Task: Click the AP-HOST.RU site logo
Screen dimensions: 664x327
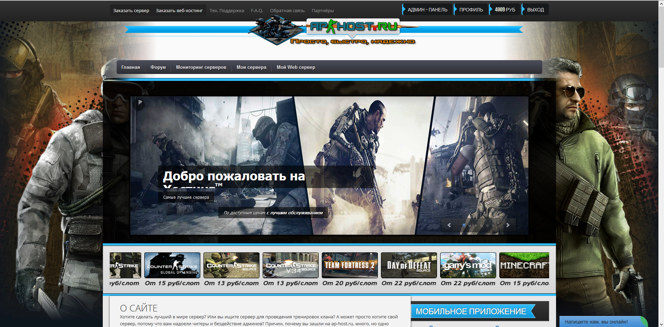Action: click(x=353, y=26)
